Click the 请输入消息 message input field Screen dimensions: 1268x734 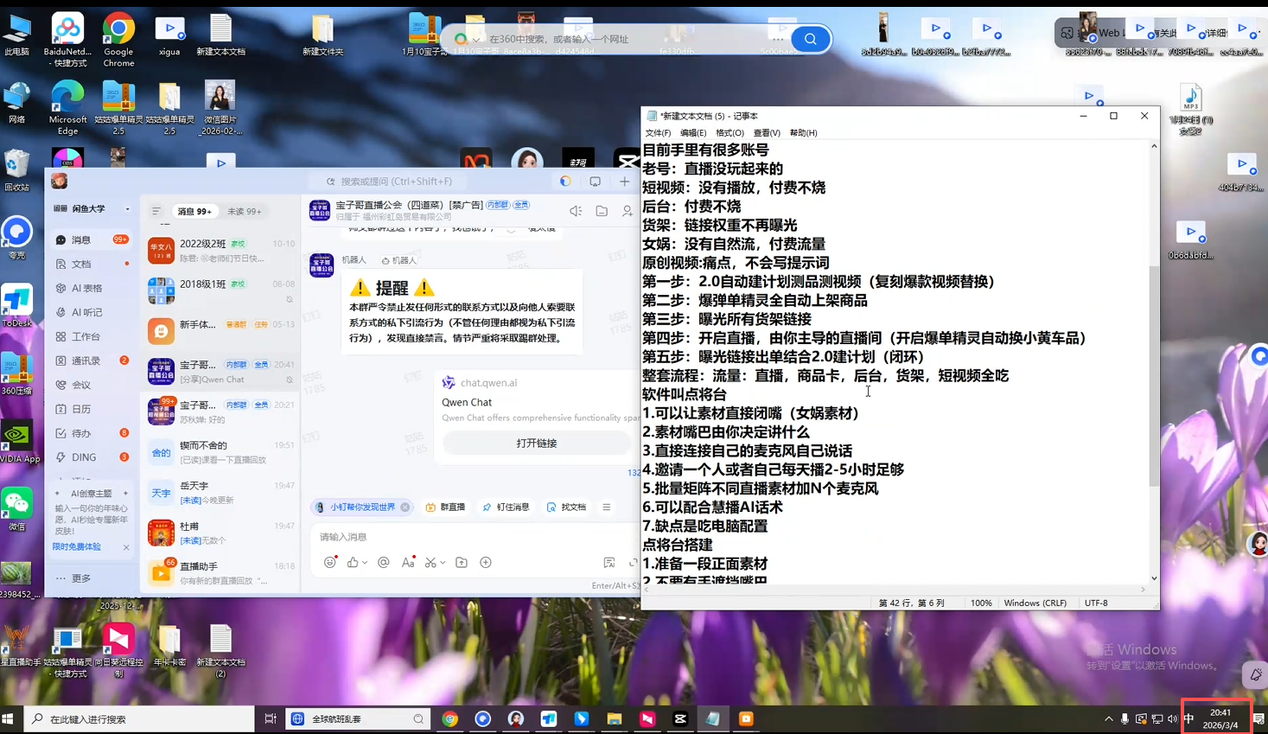(467, 537)
